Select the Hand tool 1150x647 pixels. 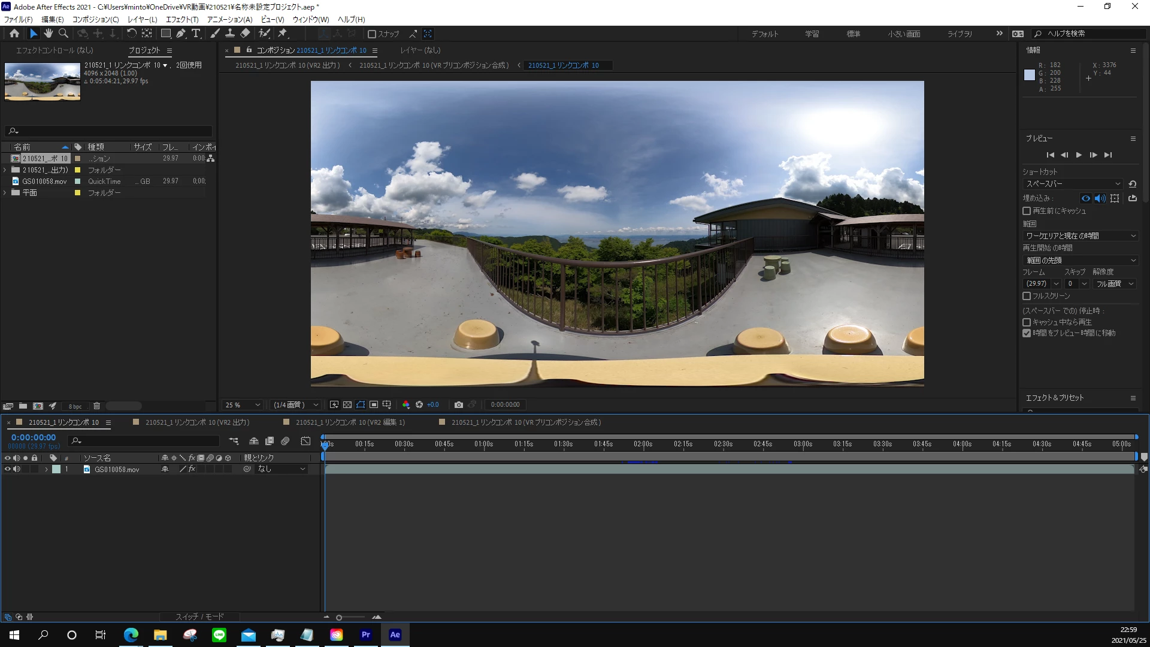tap(49, 34)
